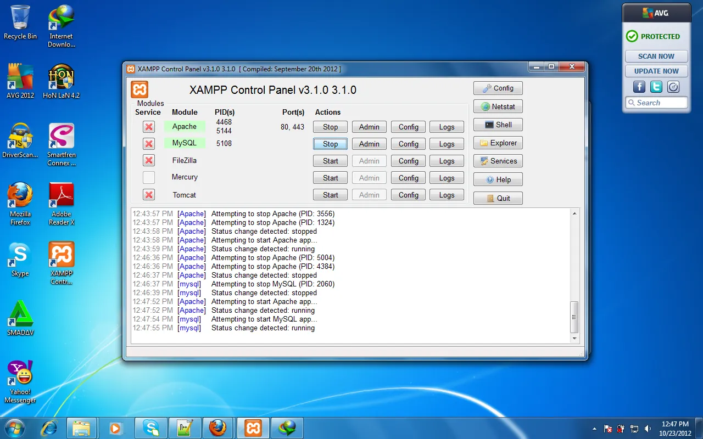
Task: Open XAMPP Control desktop shortcut
Action: pos(61,263)
